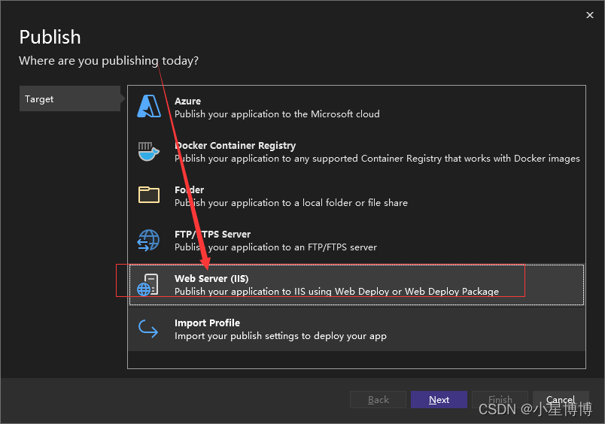Viewport: 605px width, 424px height.
Task: Click the Finish button
Action: click(x=500, y=400)
